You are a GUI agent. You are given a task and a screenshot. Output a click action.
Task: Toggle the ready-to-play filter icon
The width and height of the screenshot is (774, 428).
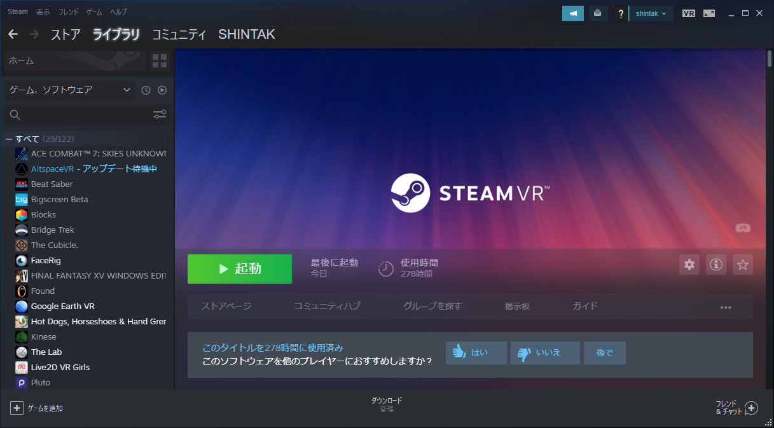tap(162, 90)
